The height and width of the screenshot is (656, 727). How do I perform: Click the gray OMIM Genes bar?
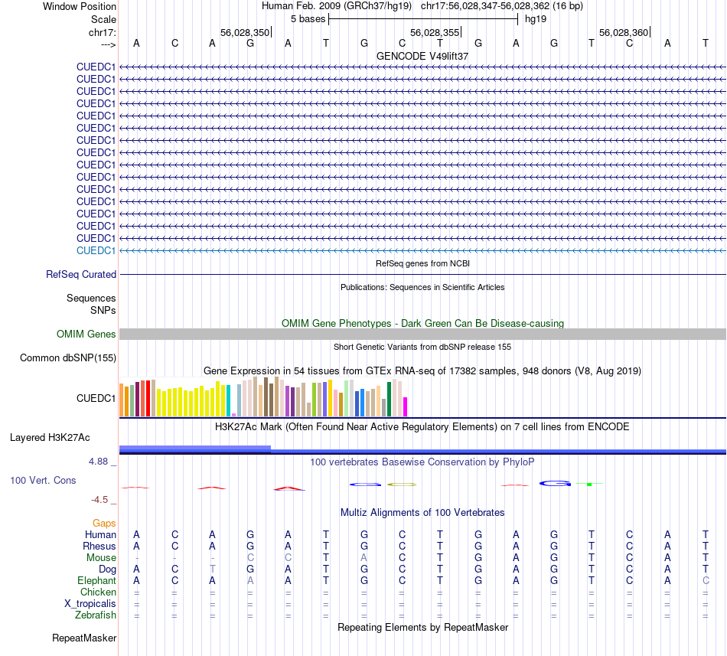[423, 335]
